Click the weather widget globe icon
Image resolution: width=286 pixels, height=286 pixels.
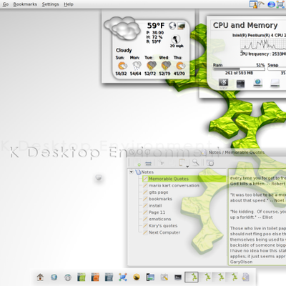click(172, 26)
